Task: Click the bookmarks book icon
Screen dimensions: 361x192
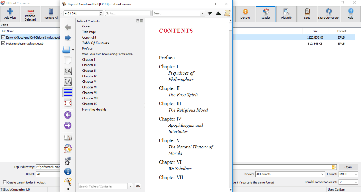Action: [68, 137]
